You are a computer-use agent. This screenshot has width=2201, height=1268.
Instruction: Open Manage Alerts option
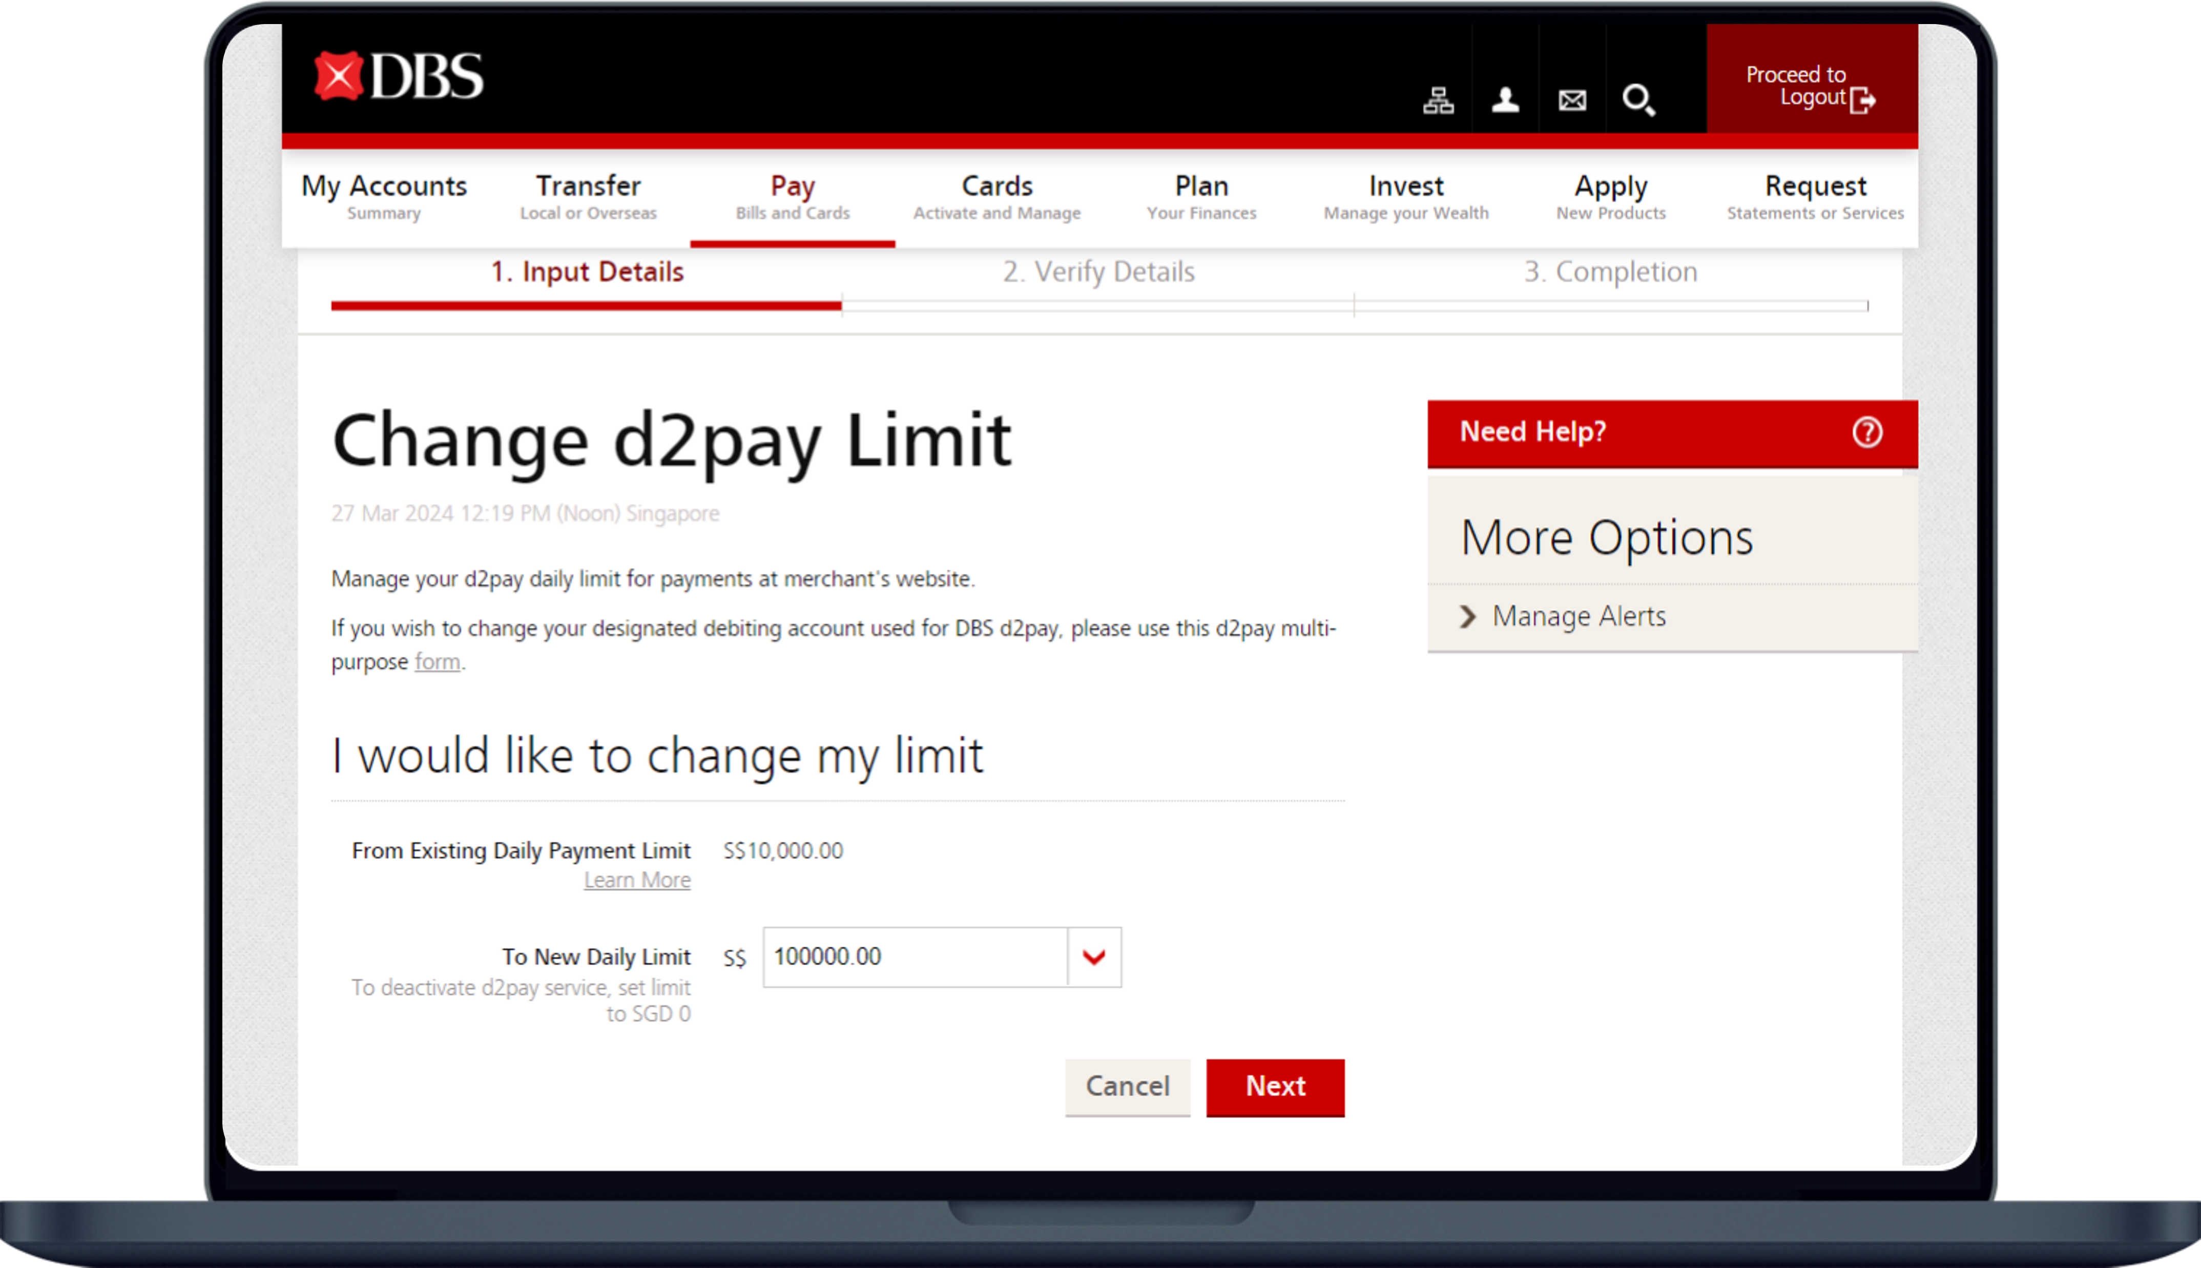(x=1579, y=617)
